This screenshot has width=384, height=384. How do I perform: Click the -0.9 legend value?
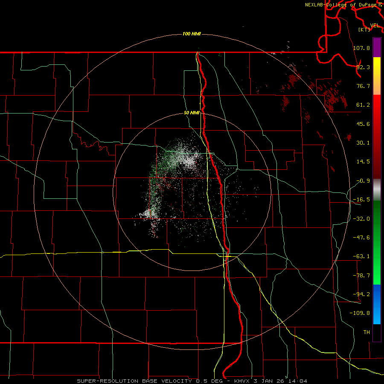click(x=363, y=181)
